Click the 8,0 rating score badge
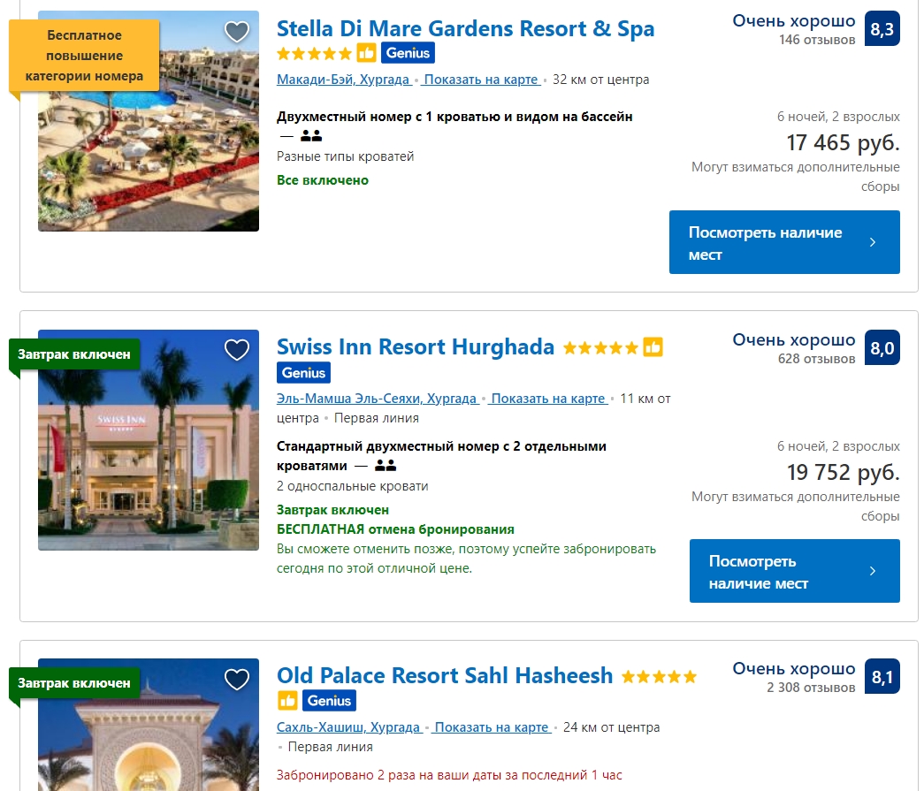The width and height of the screenshot is (924, 791). (x=882, y=348)
